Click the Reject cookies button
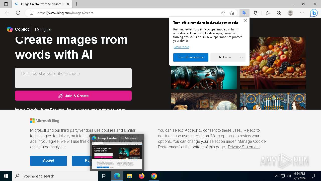This screenshot has width=321, height=181. click(81, 161)
